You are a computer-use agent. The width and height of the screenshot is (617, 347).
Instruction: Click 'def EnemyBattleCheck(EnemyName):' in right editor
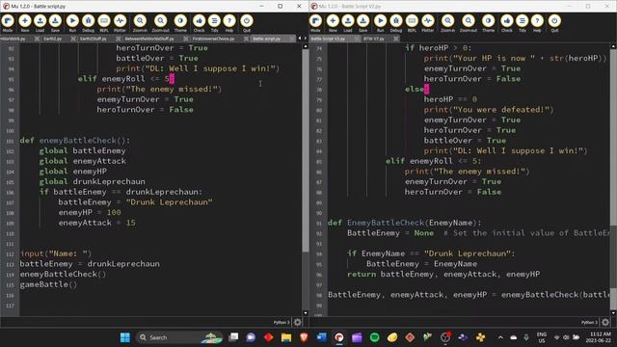click(405, 223)
